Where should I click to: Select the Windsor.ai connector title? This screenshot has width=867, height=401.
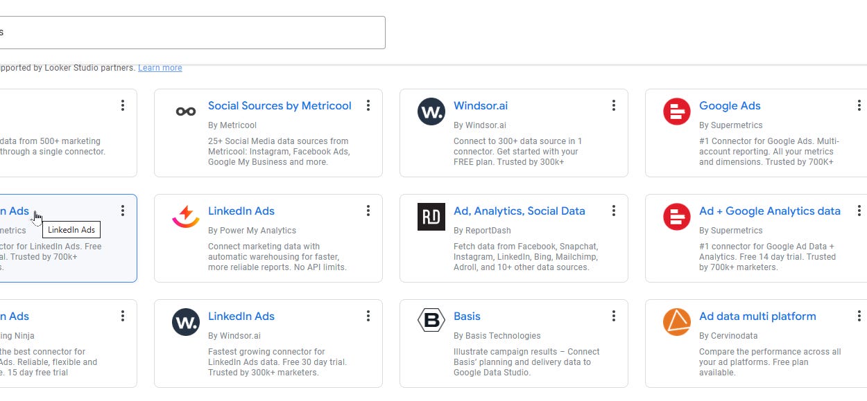[x=481, y=106]
